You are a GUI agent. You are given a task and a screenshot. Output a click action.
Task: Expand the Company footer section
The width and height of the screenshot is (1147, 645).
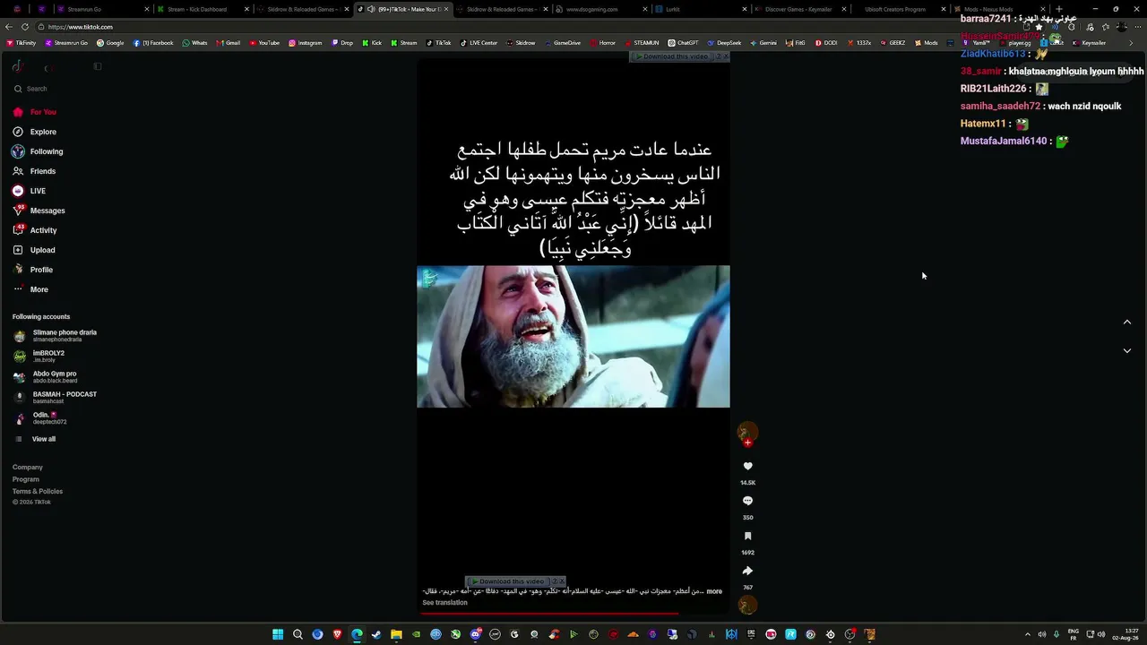click(x=28, y=467)
